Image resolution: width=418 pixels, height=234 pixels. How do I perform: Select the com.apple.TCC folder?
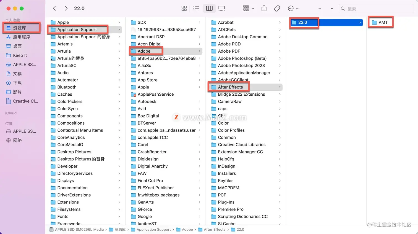[x=153, y=137]
